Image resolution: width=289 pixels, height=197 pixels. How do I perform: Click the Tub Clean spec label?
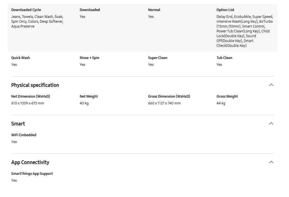coord(224,58)
